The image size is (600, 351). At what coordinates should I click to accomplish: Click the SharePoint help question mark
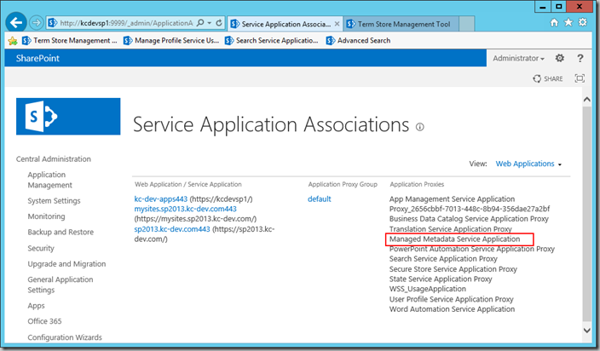580,58
